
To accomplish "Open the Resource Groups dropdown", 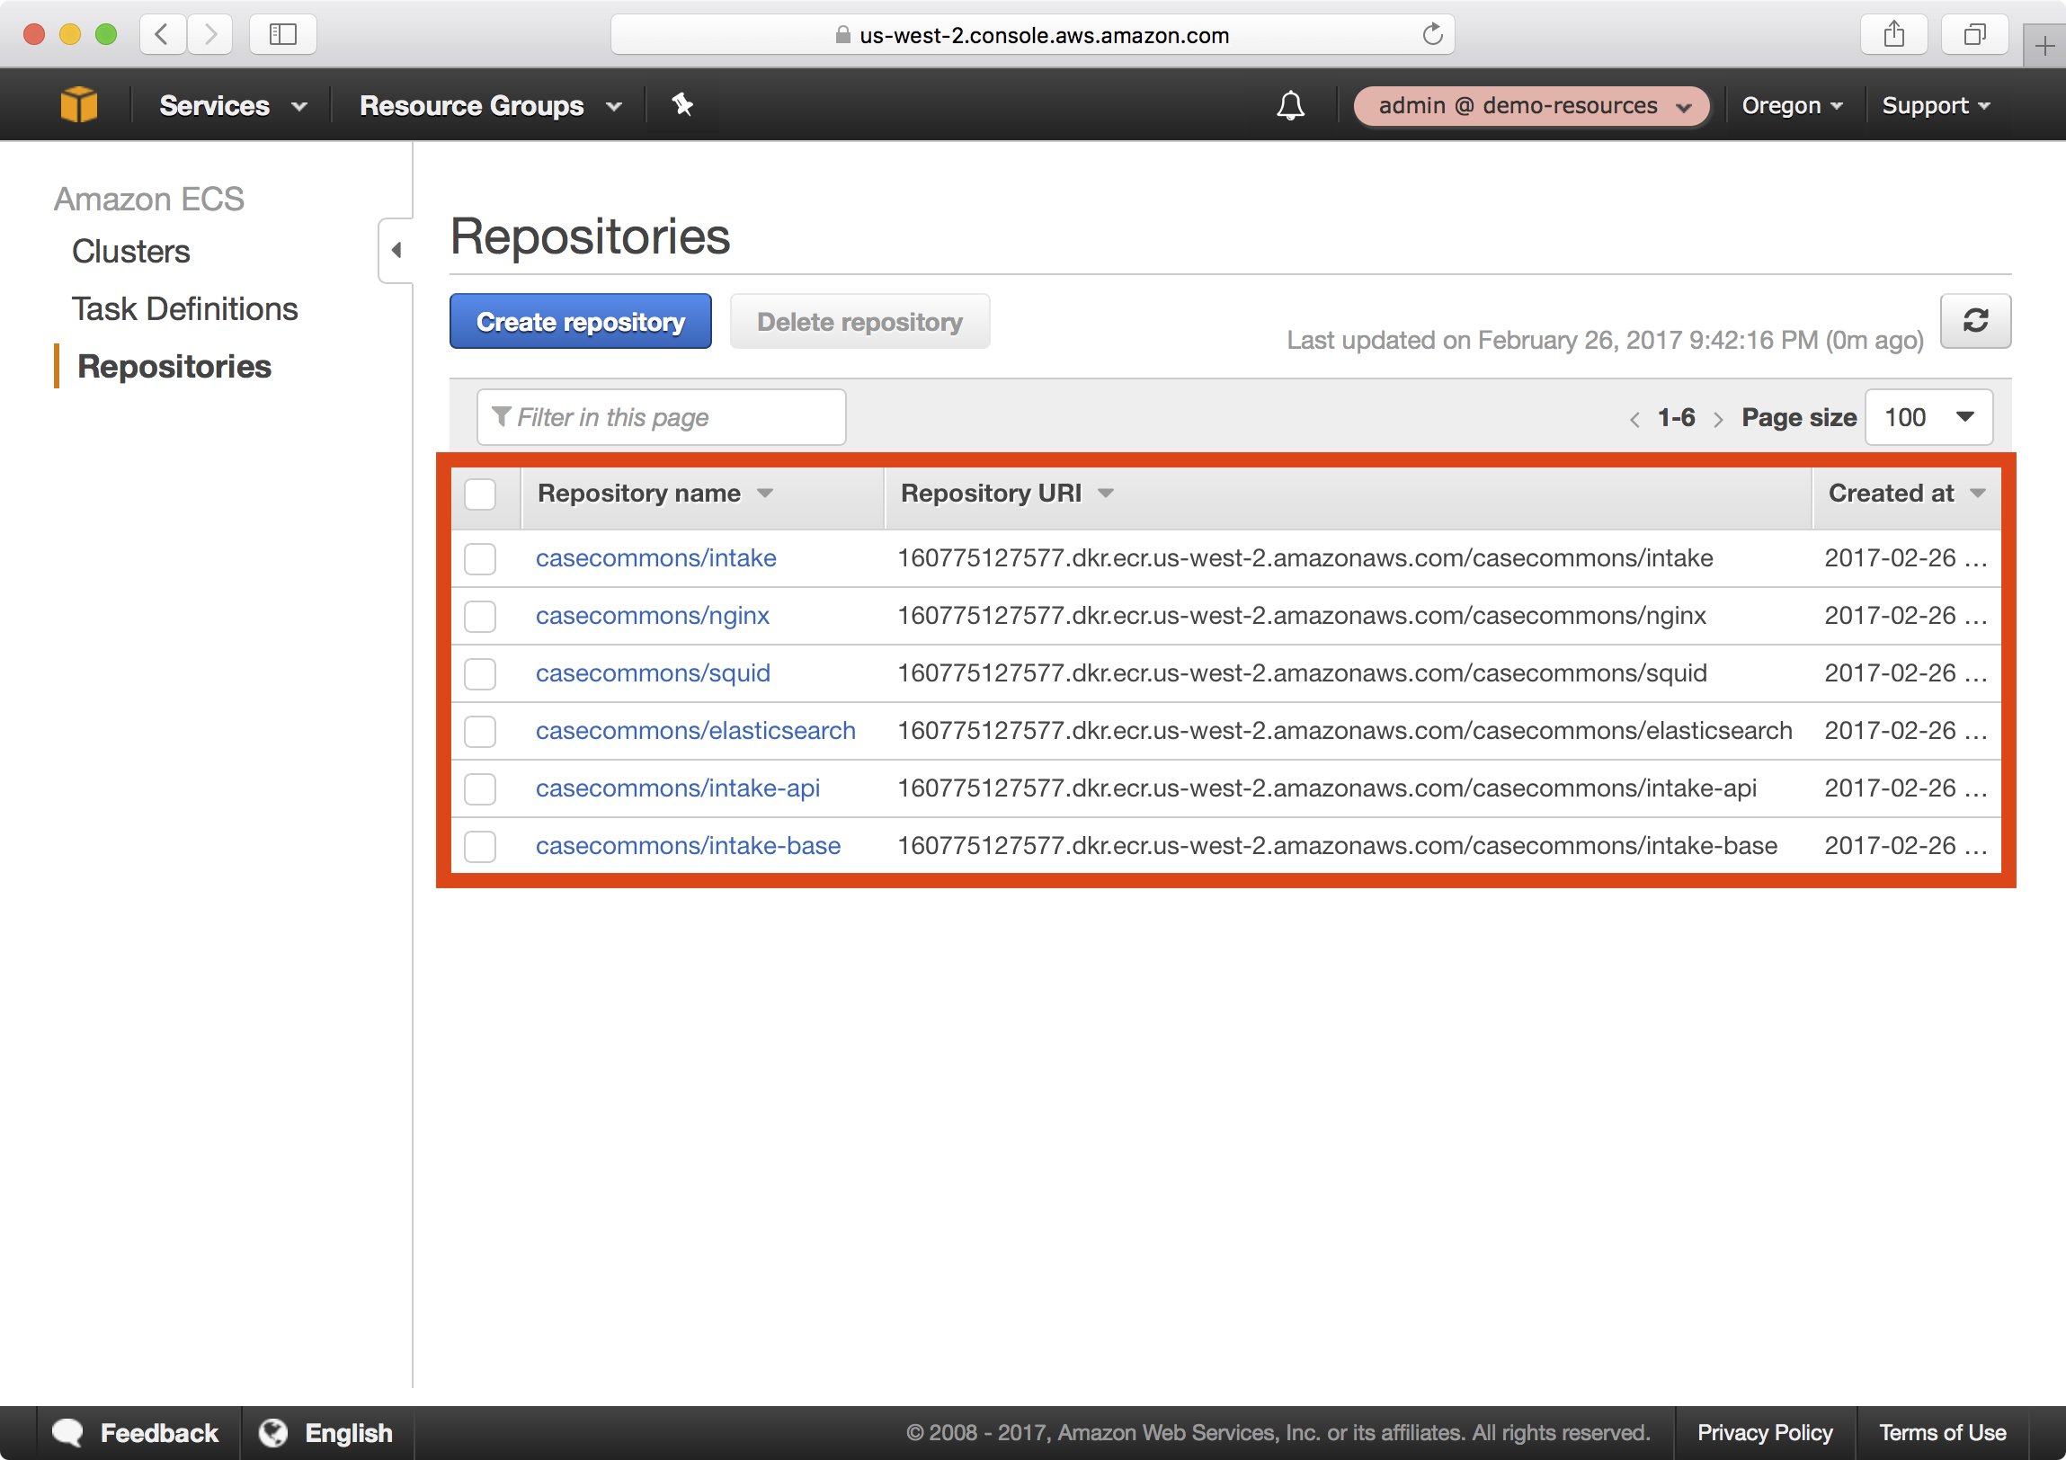I will pos(490,106).
